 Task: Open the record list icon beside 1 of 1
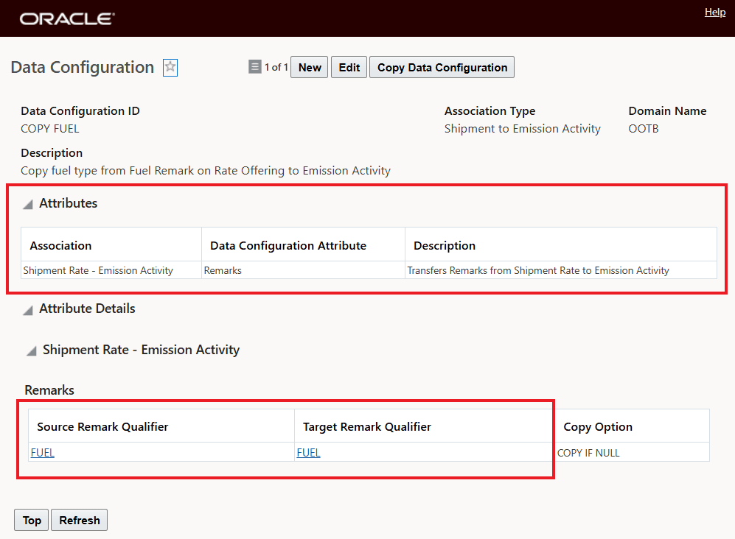point(253,67)
